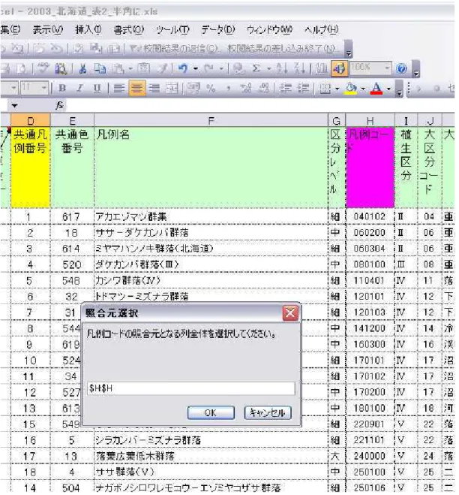Open the Name Box dropdown arrow
The width and height of the screenshot is (459, 495).
pyautogui.click(x=14, y=106)
